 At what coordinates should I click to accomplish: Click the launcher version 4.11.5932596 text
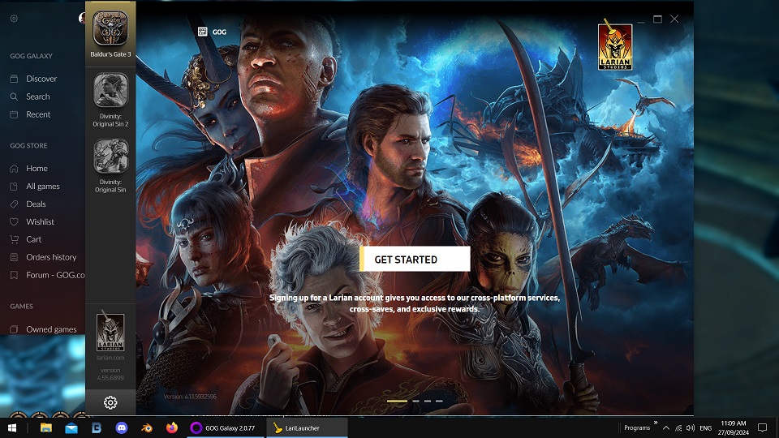[190, 397]
